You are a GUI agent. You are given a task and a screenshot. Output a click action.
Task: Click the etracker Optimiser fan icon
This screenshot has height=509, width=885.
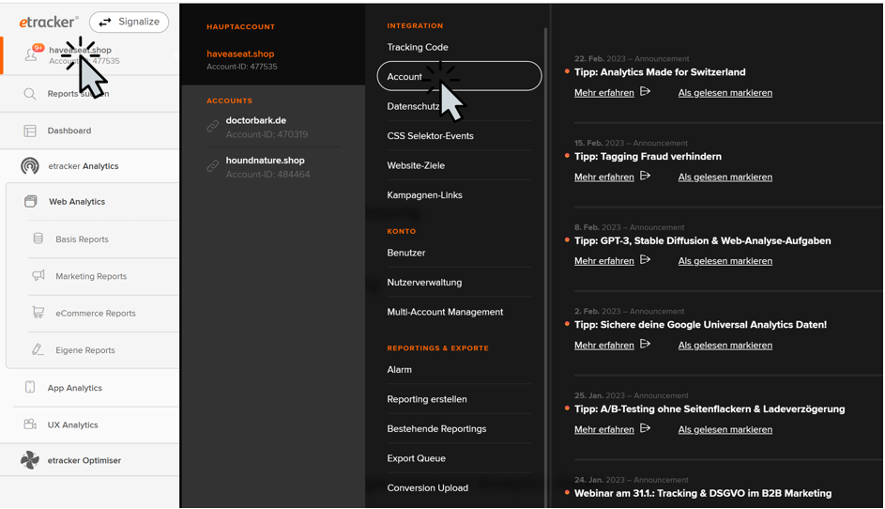point(30,460)
